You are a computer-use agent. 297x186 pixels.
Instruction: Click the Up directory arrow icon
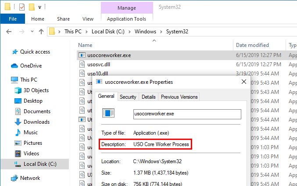click(41, 32)
